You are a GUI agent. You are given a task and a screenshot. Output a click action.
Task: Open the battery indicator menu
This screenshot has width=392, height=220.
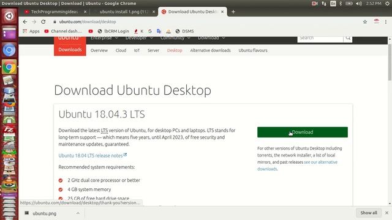click(349, 4)
